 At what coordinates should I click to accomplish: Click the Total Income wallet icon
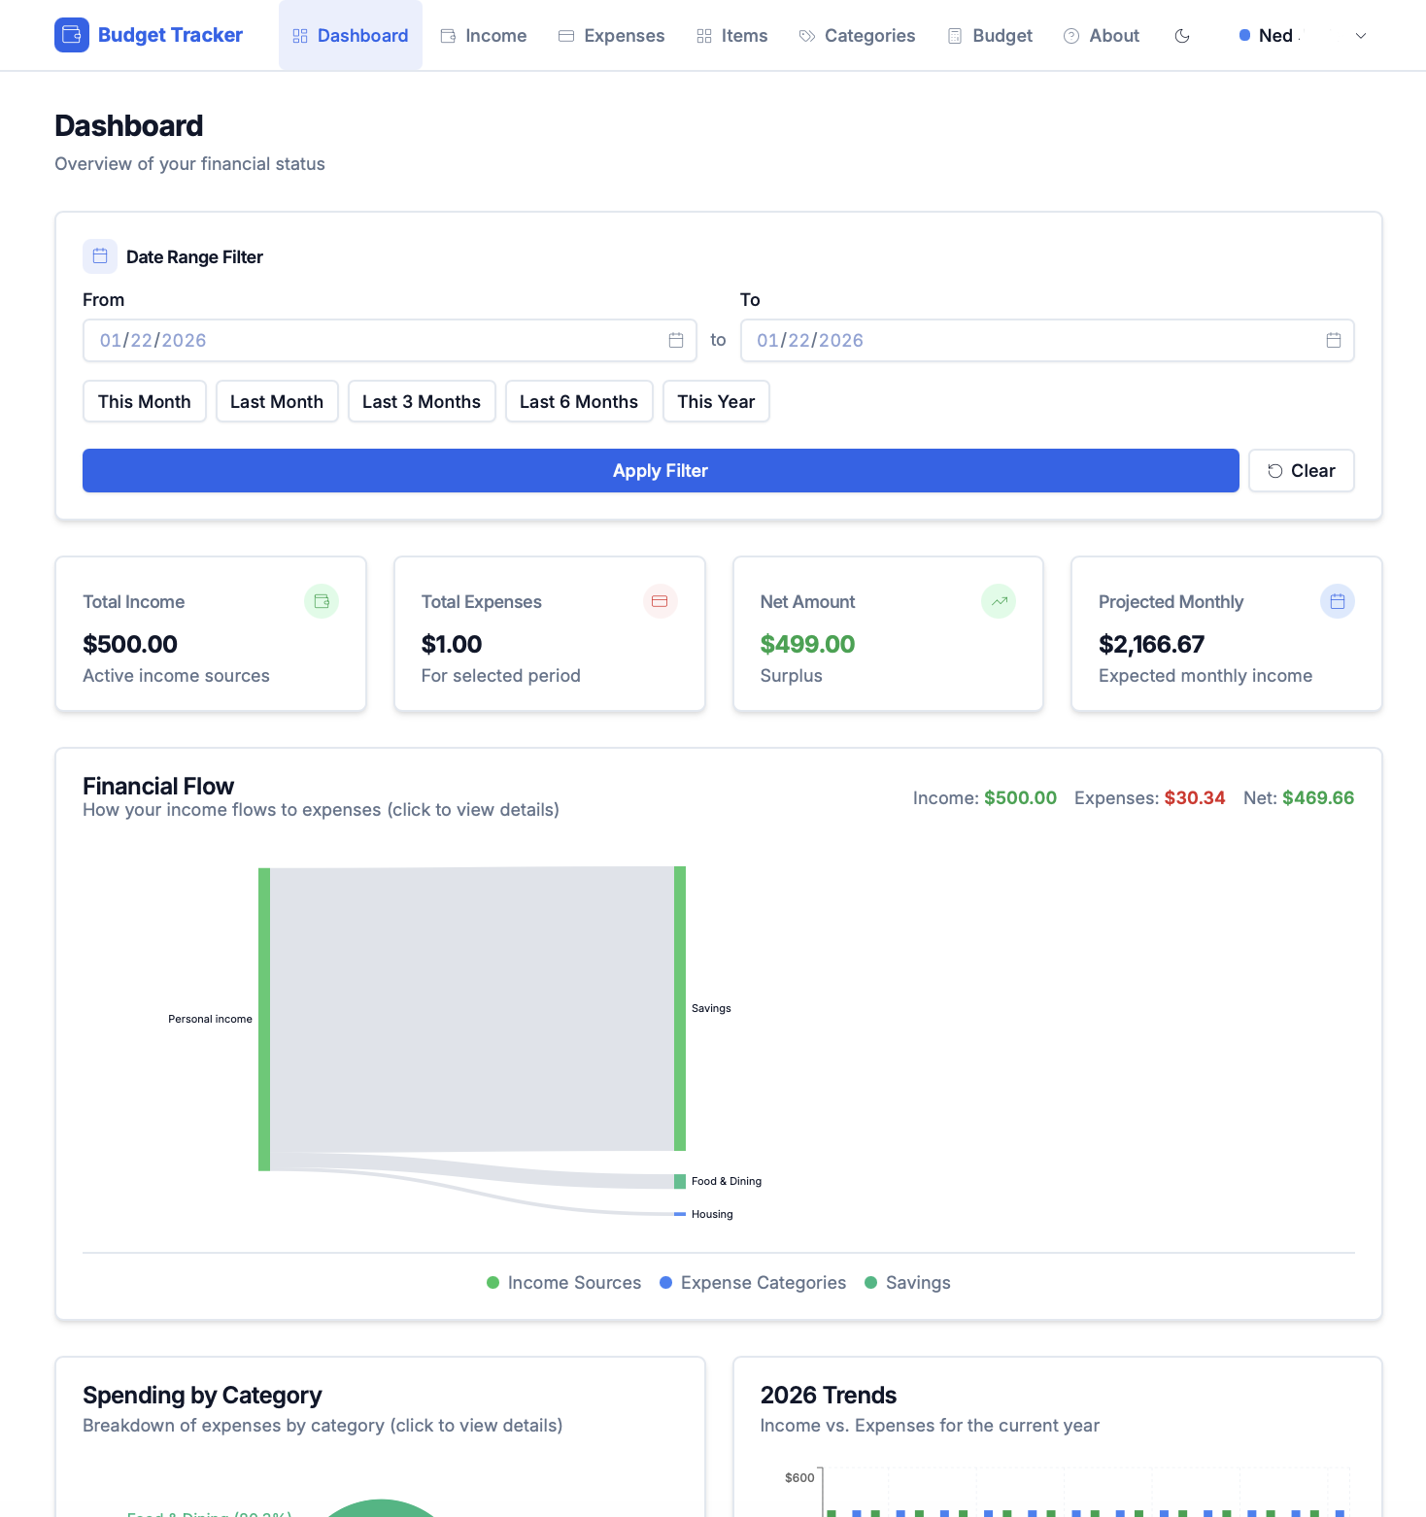(322, 601)
